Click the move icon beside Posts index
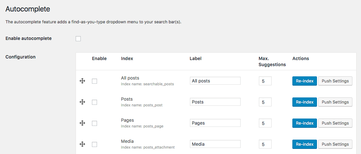Image resolution: width=361 pixels, height=154 pixels. [x=82, y=102]
